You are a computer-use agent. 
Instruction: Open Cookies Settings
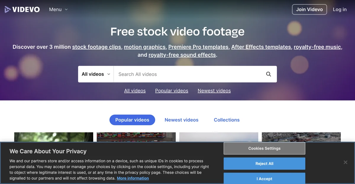coord(264,148)
